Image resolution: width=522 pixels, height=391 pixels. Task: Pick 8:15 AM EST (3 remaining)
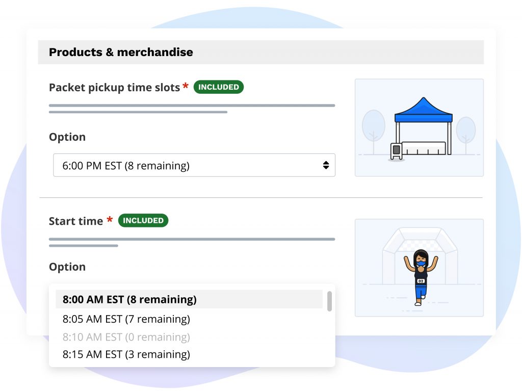point(126,354)
